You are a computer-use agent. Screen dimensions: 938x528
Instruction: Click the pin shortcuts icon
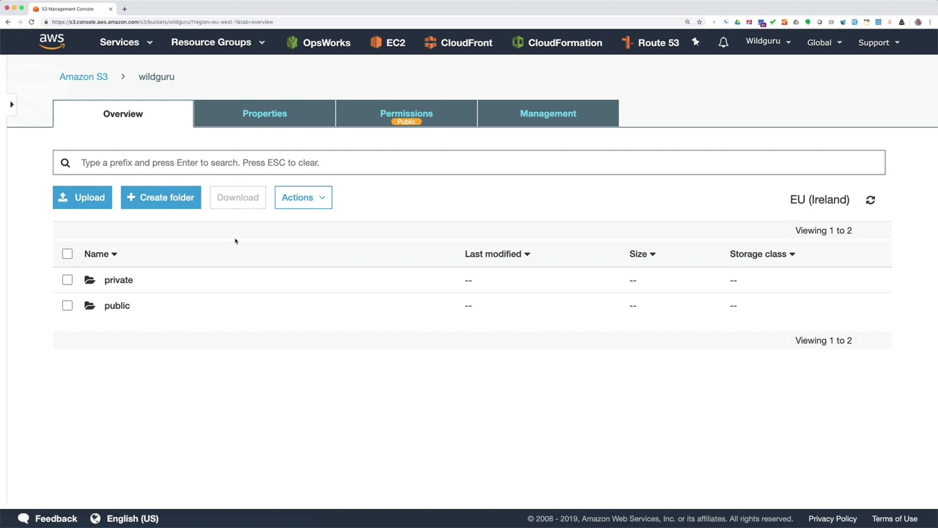[695, 43]
